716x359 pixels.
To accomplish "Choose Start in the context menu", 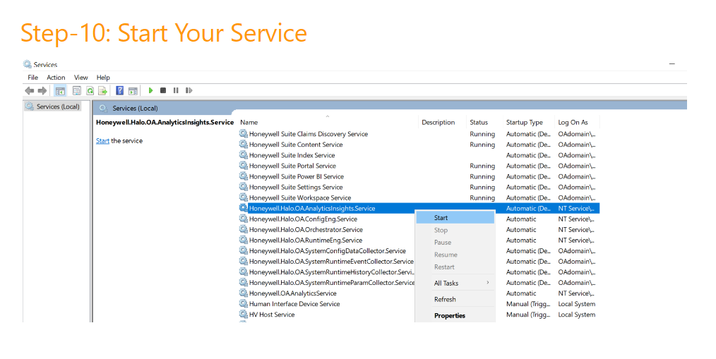I will pyautogui.click(x=441, y=218).
